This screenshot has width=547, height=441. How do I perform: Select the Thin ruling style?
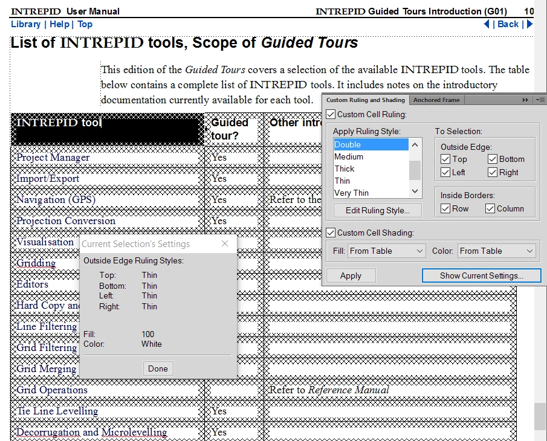(x=371, y=181)
